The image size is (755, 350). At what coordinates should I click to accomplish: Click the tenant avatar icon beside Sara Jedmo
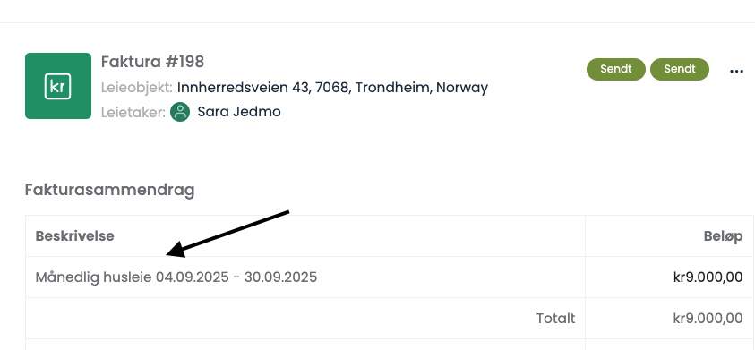point(180,112)
